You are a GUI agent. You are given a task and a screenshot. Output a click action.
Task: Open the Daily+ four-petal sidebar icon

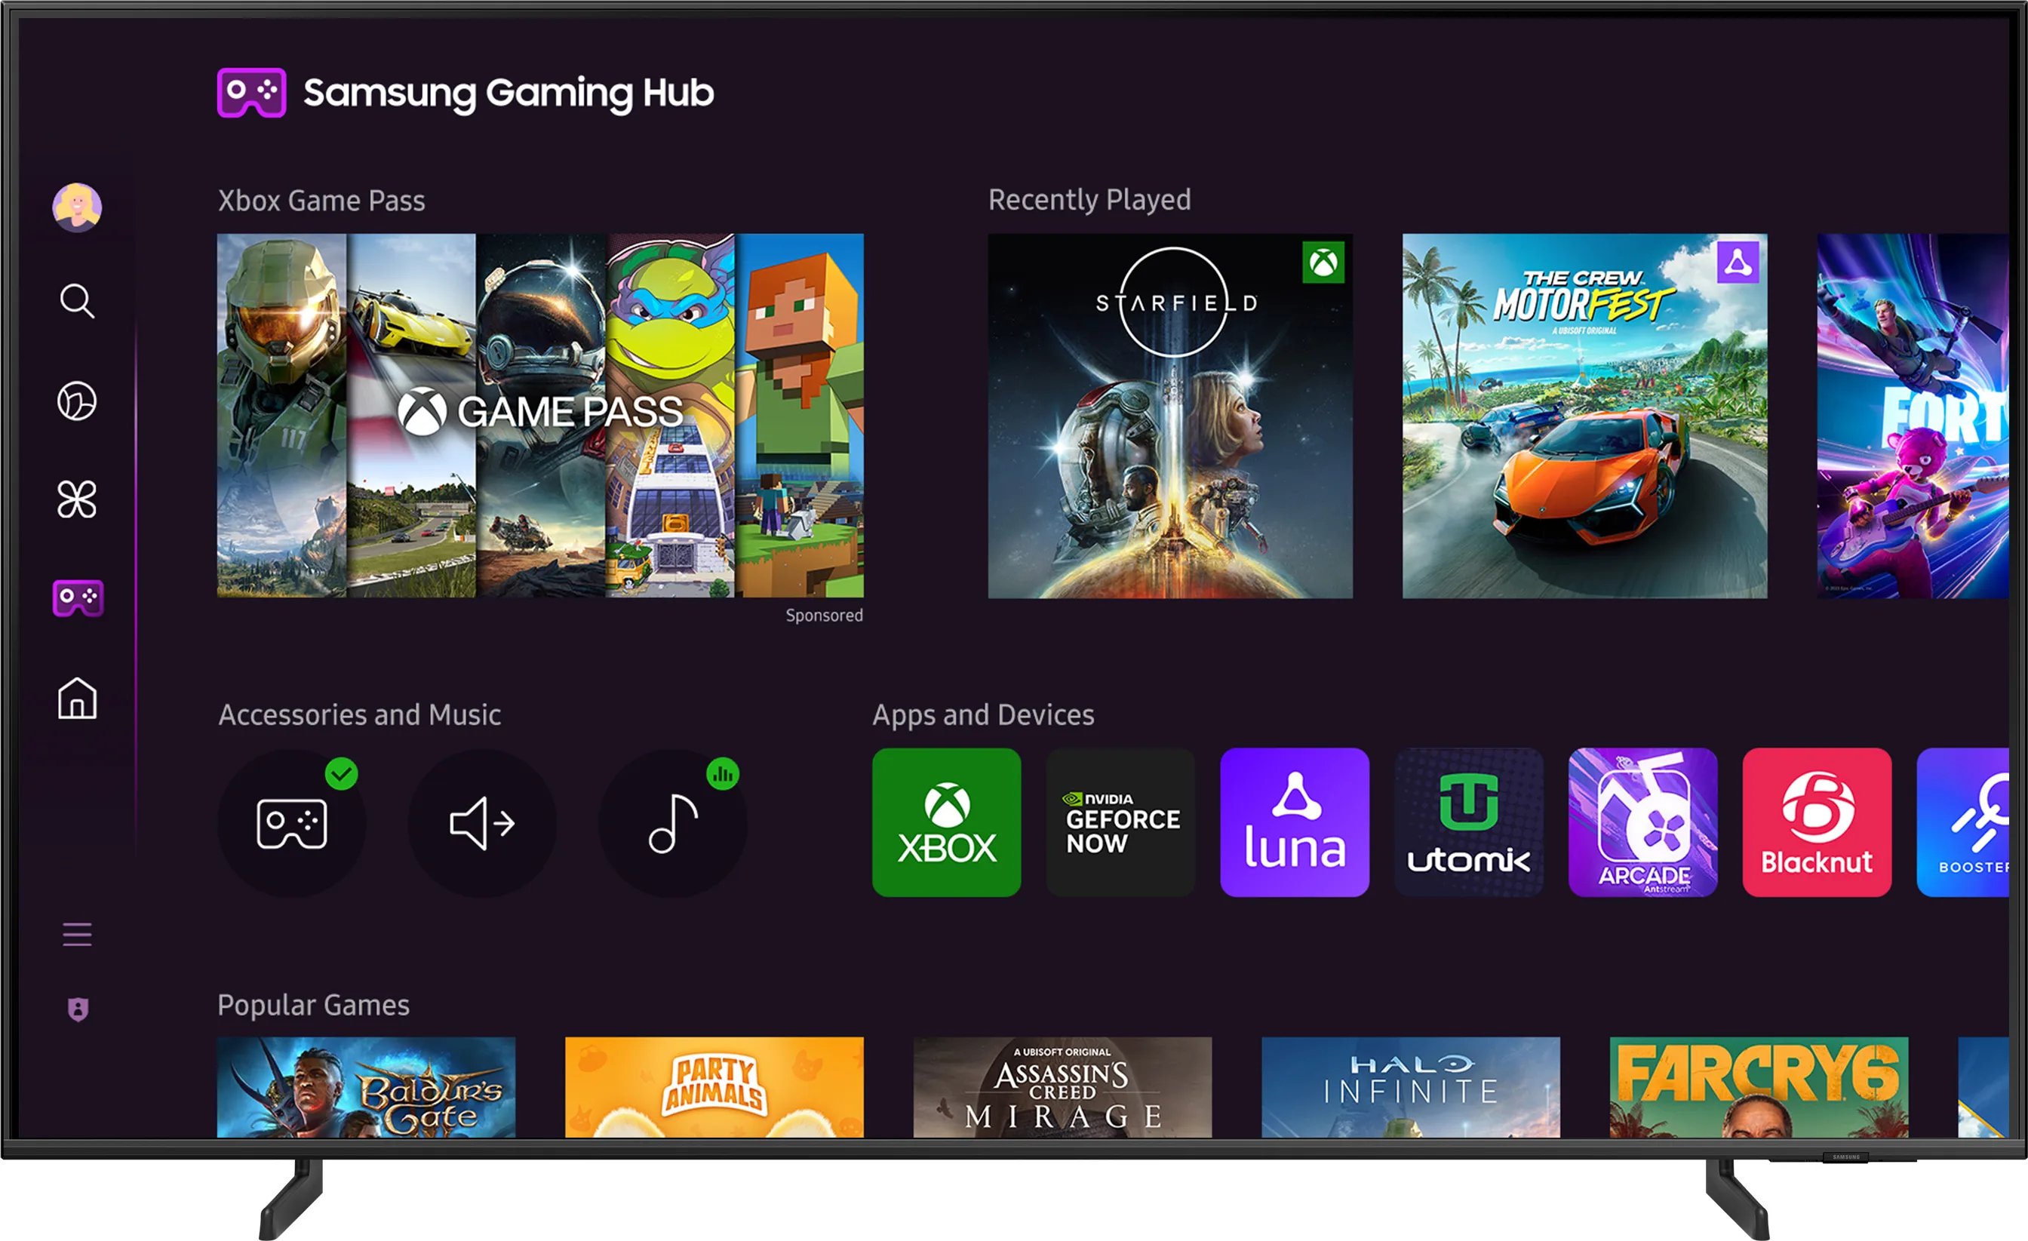78,499
